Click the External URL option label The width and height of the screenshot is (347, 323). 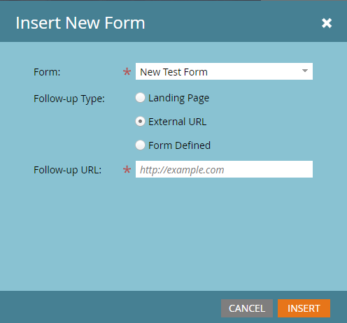pyautogui.click(x=178, y=122)
